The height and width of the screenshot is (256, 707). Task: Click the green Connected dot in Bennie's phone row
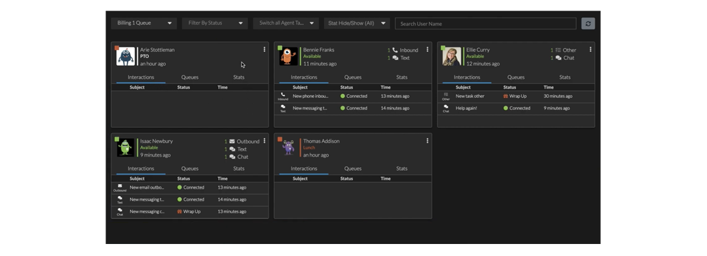tap(343, 96)
